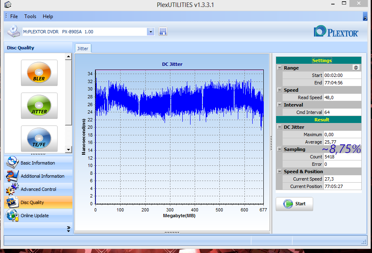Collapse the Interval settings group
The height and width of the screenshot is (253, 372).
[279, 104]
